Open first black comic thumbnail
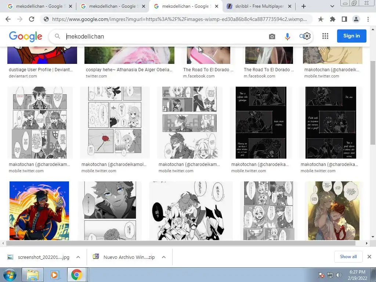The image size is (376, 282). click(x=261, y=123)
